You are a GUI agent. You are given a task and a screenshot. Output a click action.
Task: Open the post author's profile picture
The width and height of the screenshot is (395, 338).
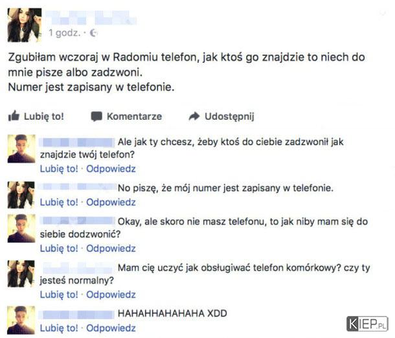pyautogui.click(x=25, y=25)
